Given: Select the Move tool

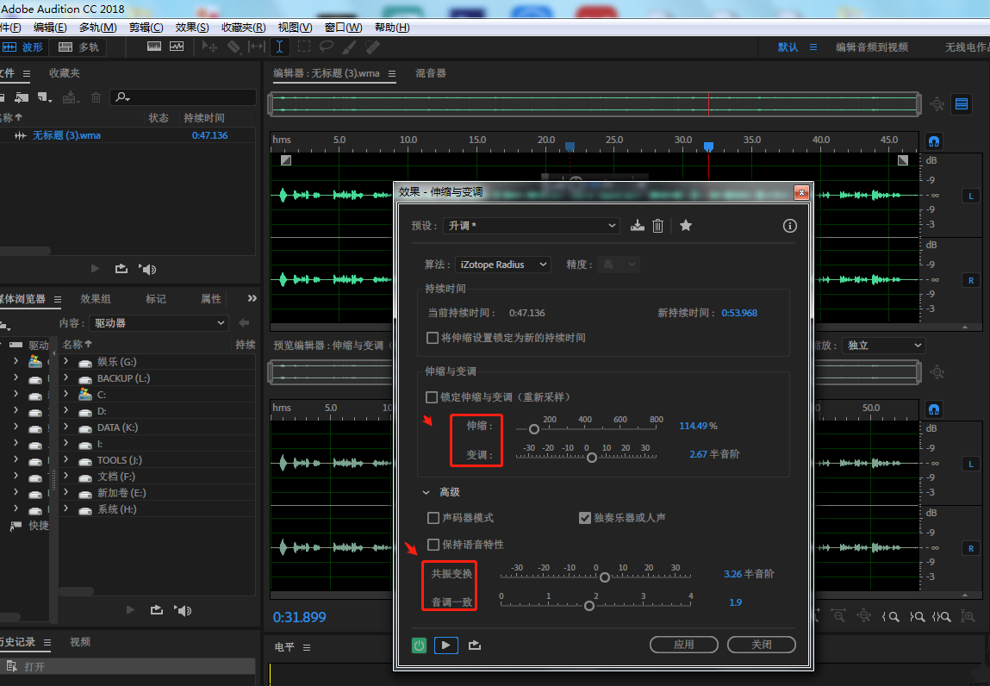Looking at the screenshot, I should pyautogui.click(x=209, y=47).
